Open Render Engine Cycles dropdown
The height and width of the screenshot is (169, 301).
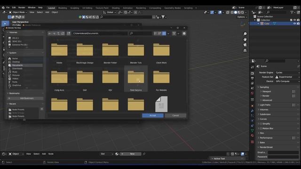287,73
